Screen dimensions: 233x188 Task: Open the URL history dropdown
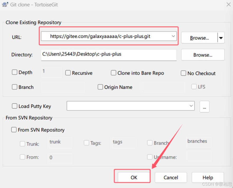[x=173, y=36]
